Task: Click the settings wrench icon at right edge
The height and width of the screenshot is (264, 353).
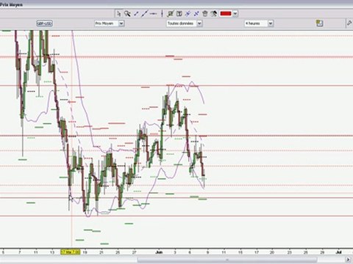Action: (x=349, y=23)
